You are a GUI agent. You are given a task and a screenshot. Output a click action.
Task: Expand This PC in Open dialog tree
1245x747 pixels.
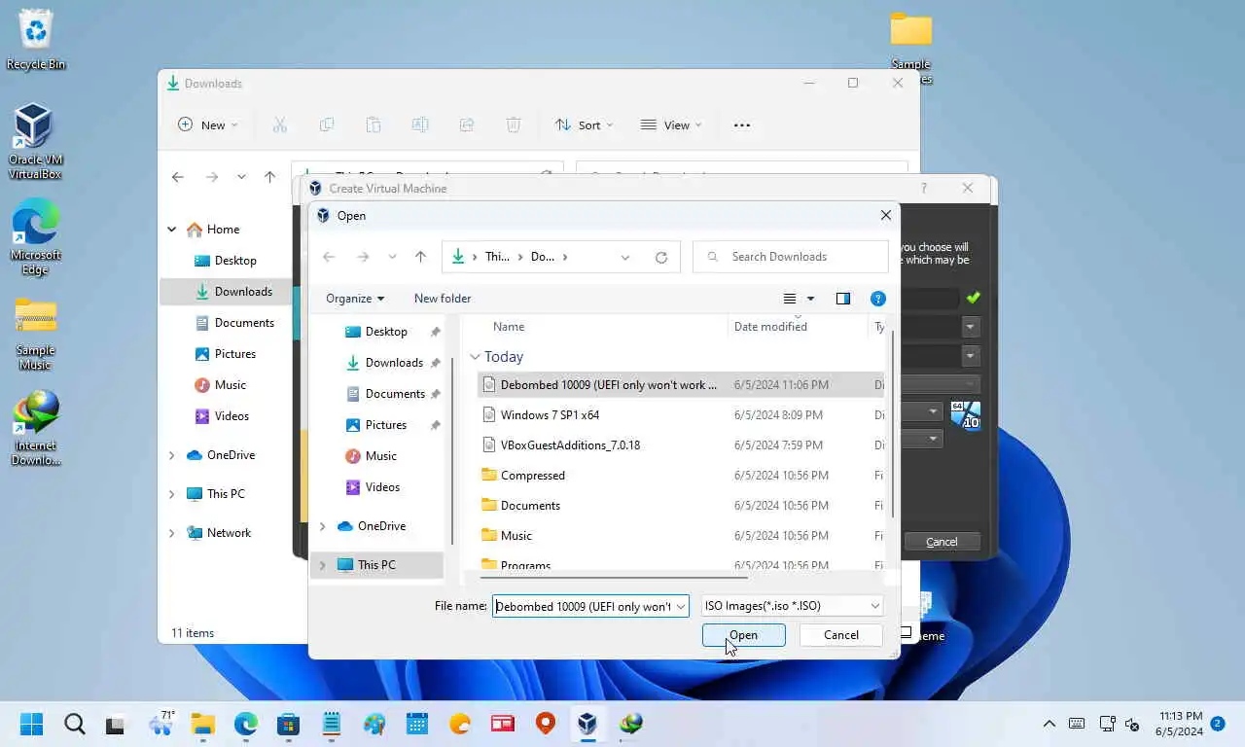[323, 565]
